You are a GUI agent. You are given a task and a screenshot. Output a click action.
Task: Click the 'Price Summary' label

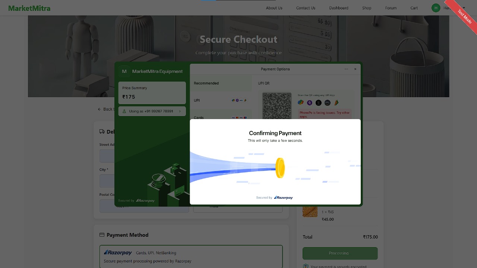coord(135,88)
